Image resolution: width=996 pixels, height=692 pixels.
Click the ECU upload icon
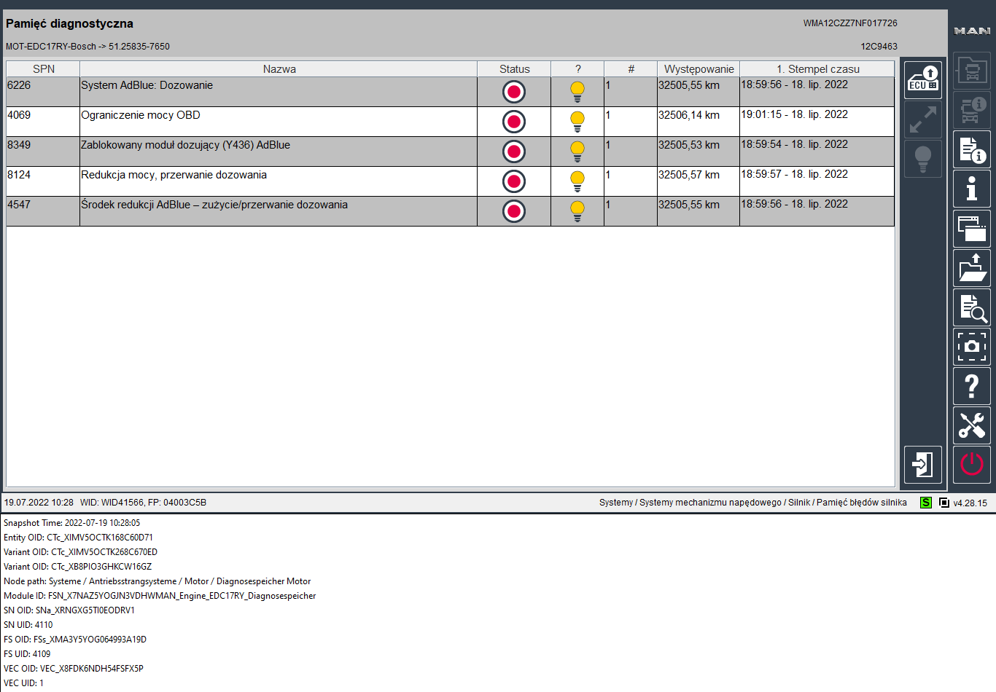pos(923,80)
